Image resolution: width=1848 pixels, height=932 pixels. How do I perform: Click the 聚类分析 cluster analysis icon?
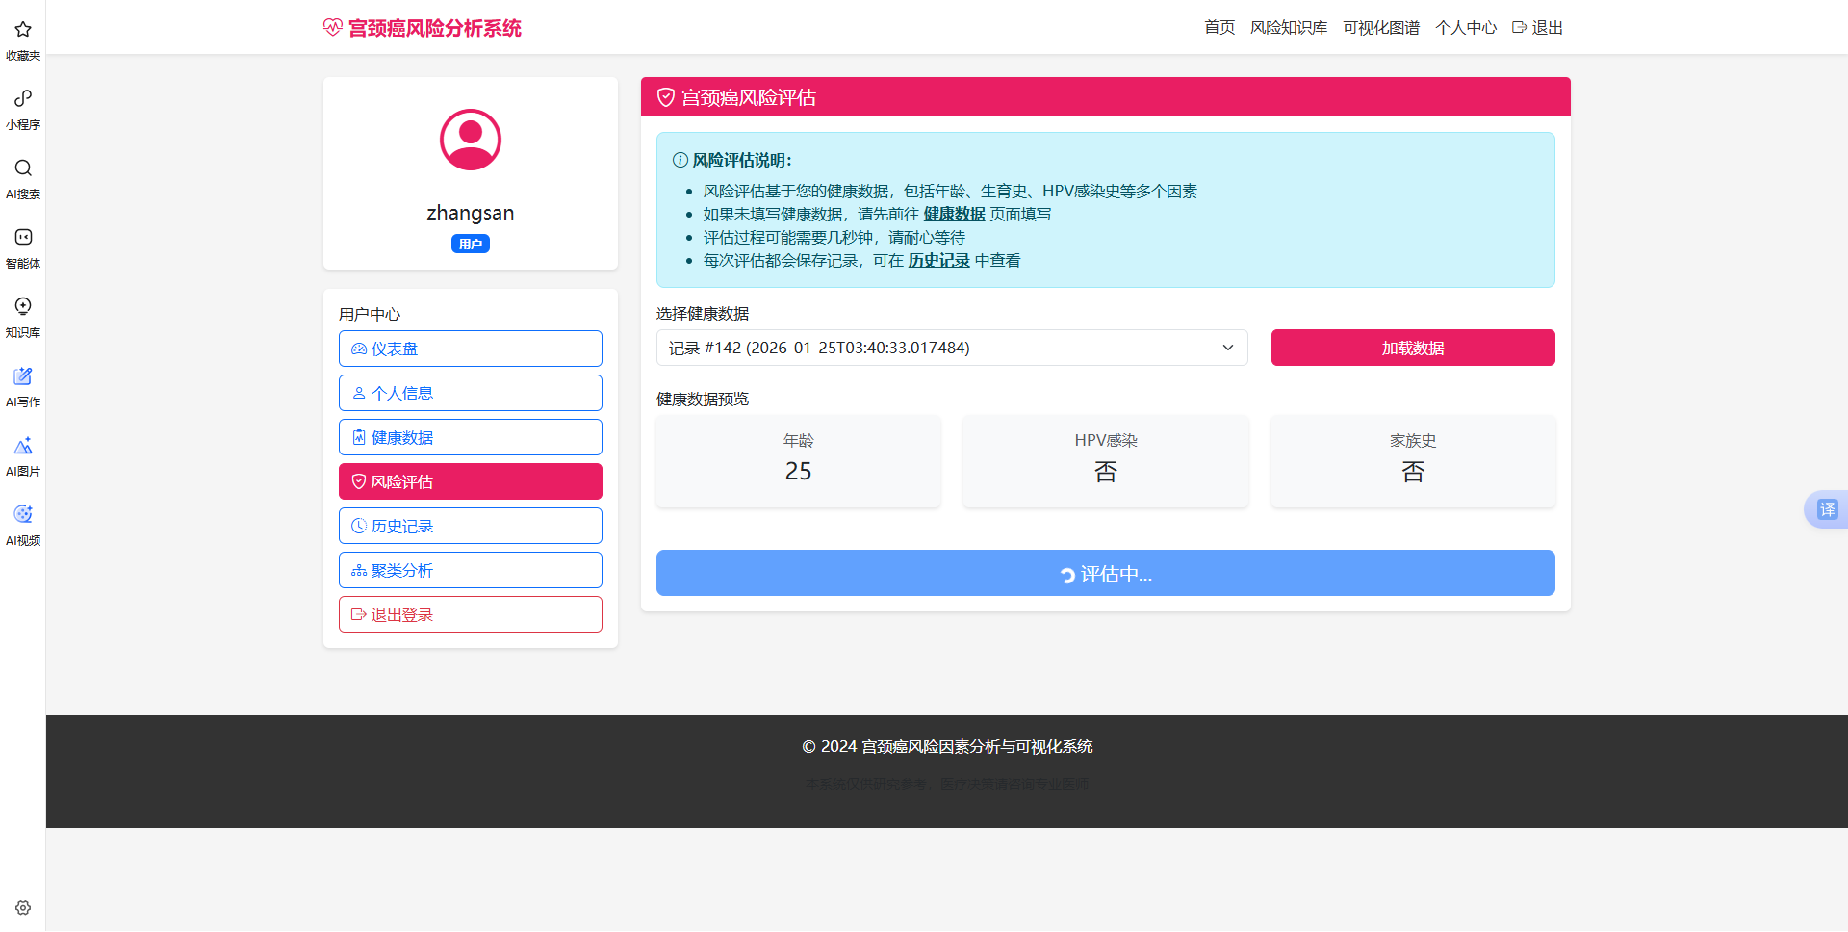(x=359, y=570)
